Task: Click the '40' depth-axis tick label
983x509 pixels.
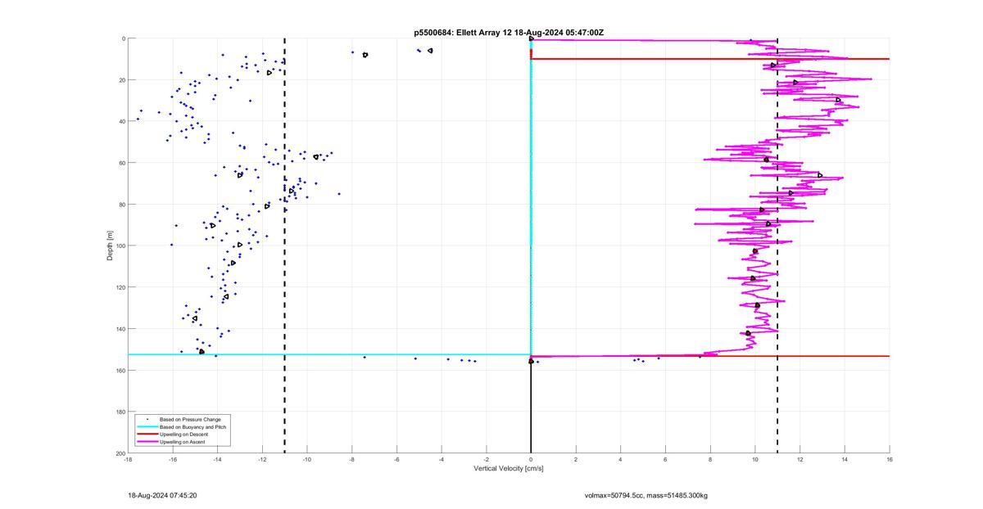Action: coord(121,121)
